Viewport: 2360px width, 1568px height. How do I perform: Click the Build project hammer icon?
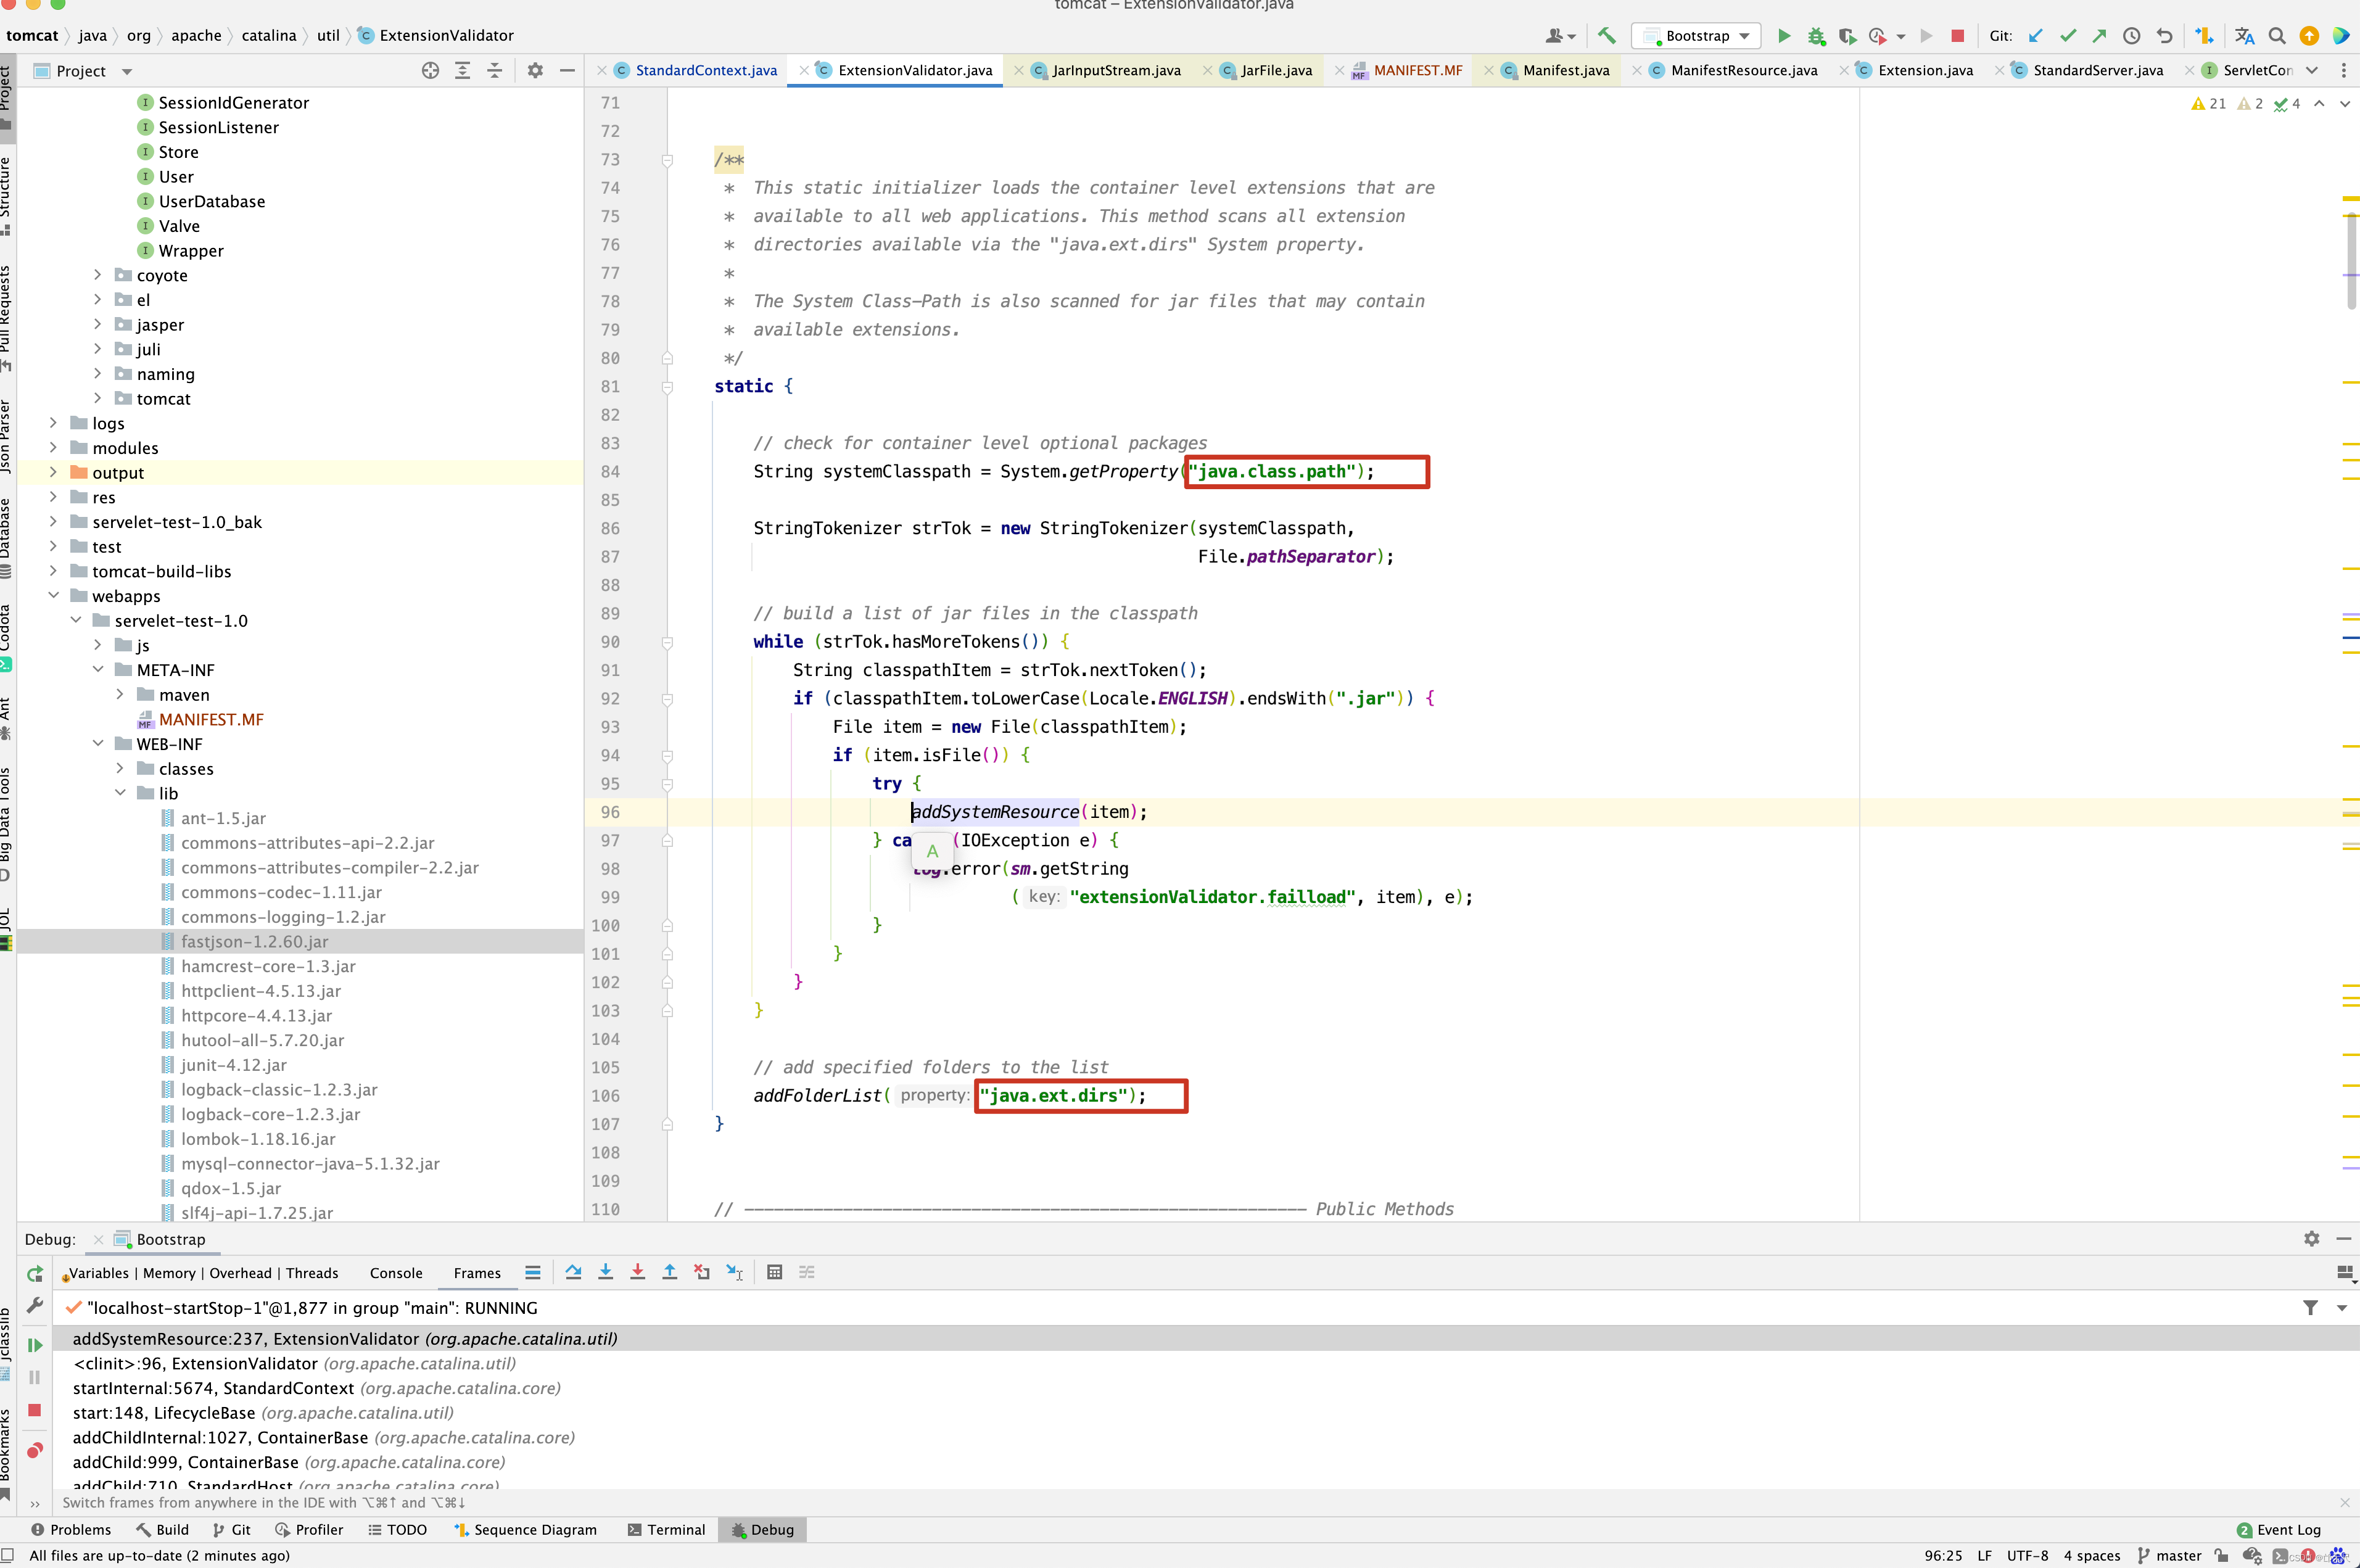pyautogui.click(x=1607, y=36)
